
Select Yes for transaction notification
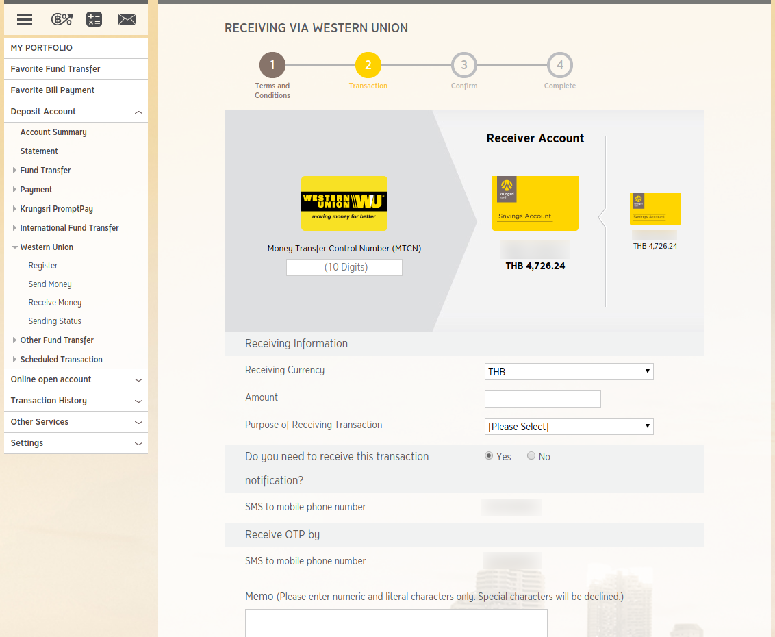coord(489,456)
